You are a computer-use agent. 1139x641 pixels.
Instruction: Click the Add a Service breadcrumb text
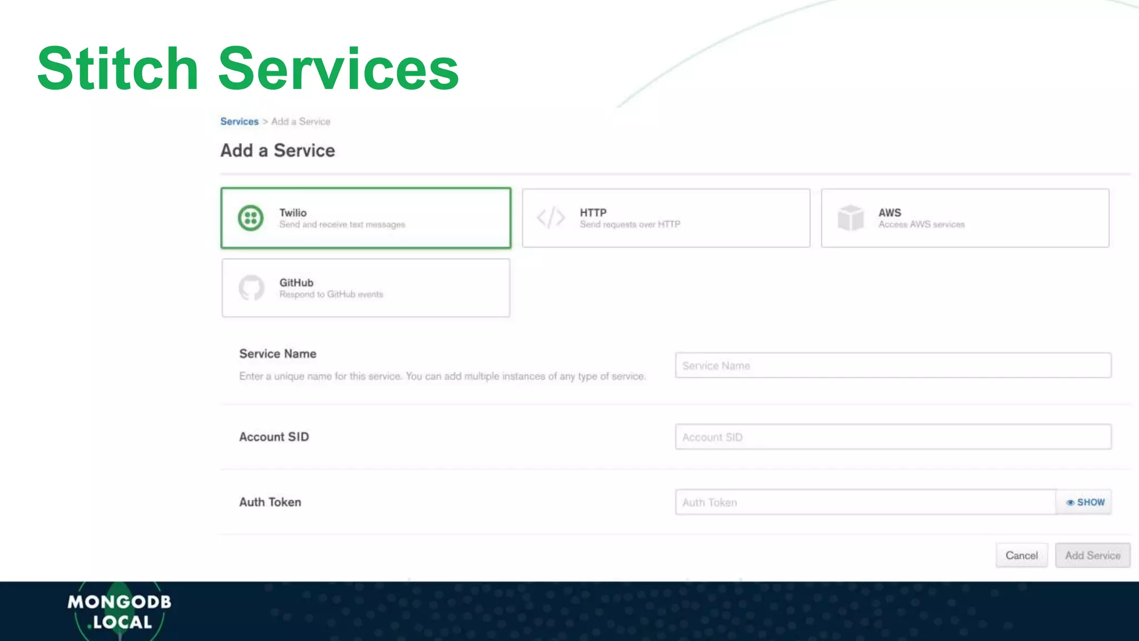point(301,121)
